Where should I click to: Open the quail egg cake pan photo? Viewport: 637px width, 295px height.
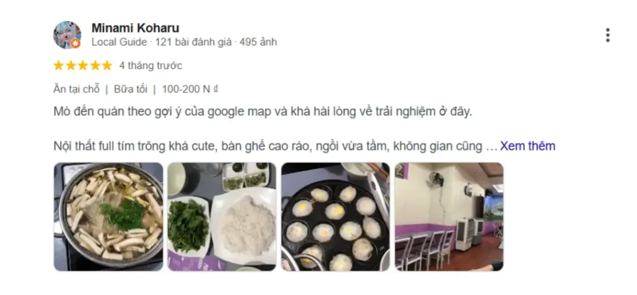click(x=335, y=217)
